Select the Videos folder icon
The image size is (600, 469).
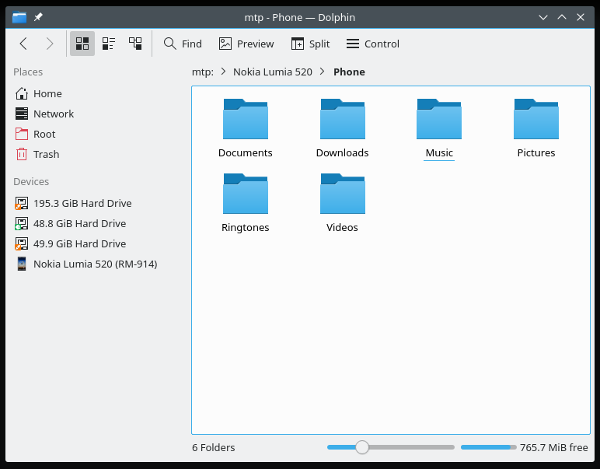coord(343,194)
